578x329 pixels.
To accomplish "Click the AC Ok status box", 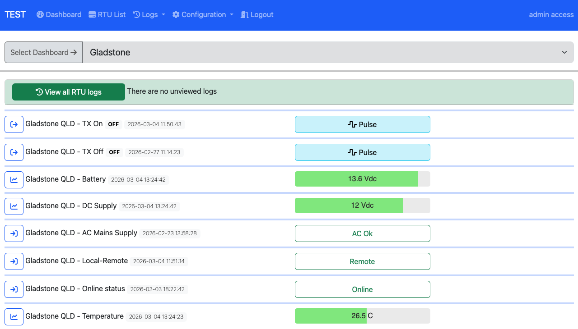I will pos(362,233).
